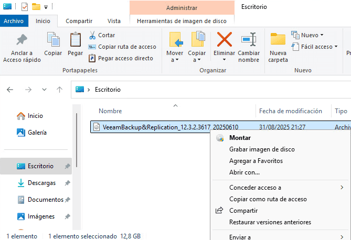Click the red Eliminar X icon

(225, 40)
